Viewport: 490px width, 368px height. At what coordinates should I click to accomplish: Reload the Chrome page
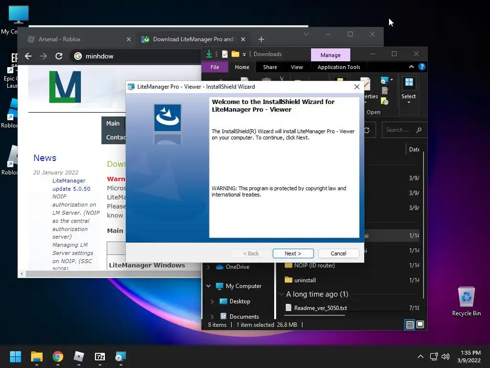point(59,57)
